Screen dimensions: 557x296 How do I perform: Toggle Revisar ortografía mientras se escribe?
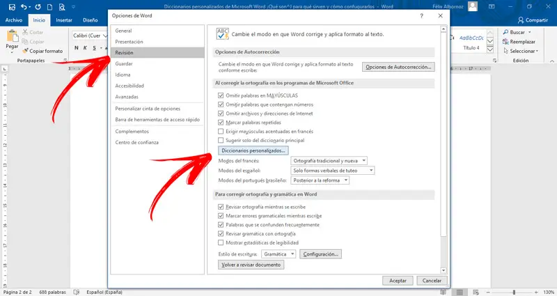coord(221,207)
